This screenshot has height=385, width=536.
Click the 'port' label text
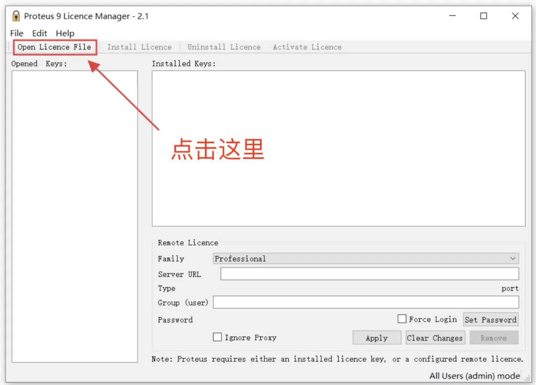click(510, 288)
